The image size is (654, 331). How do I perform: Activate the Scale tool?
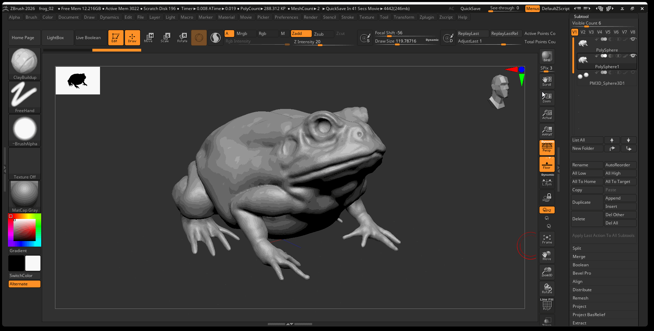click(165, 37)
